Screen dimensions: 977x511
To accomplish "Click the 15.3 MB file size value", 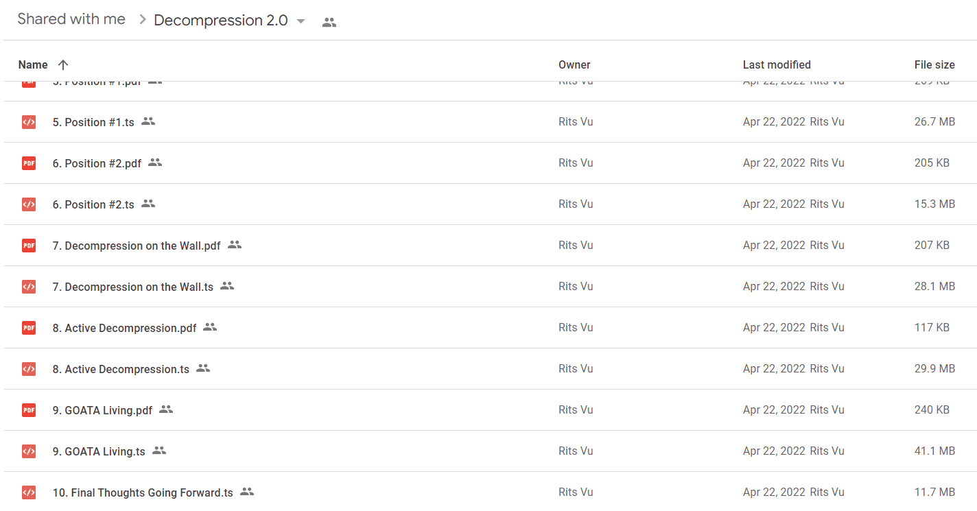I will [x=934, y=204].
